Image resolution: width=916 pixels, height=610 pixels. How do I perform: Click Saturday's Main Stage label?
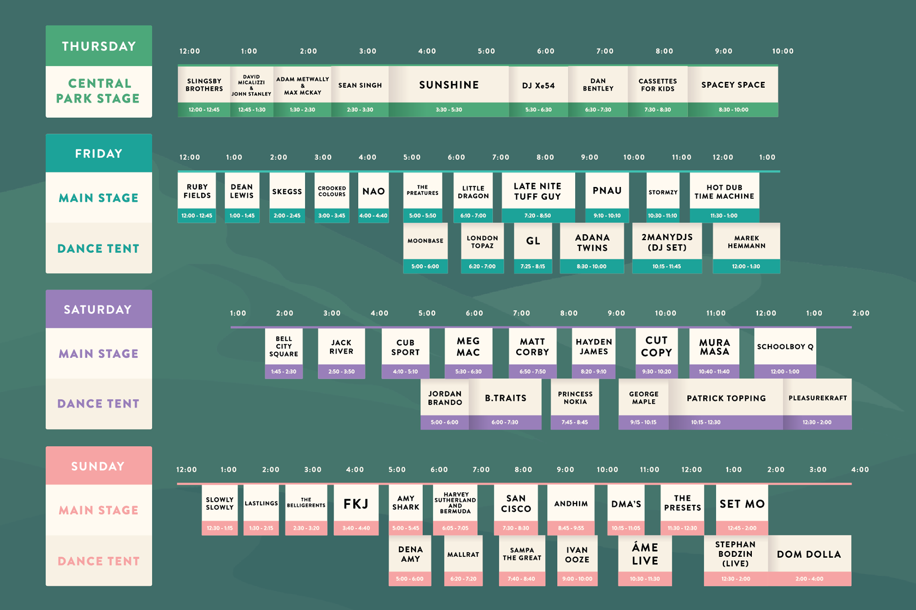[x=99, y=353]
